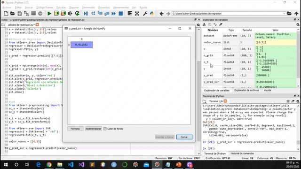Open the Herramientas menu
The height and width of the screenshot is (169, 301).
pyautogui.click(x=121, y=8)
